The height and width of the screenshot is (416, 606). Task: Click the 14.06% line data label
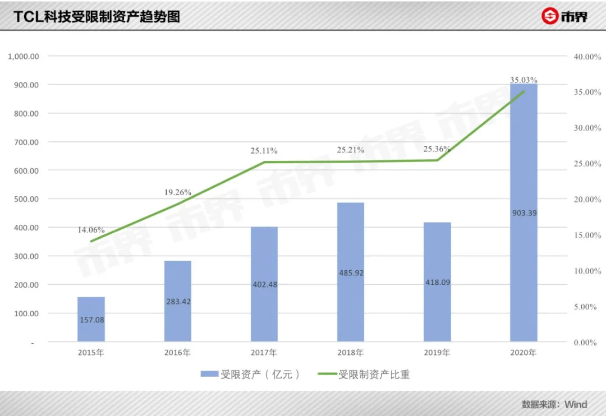pos(91,230)
